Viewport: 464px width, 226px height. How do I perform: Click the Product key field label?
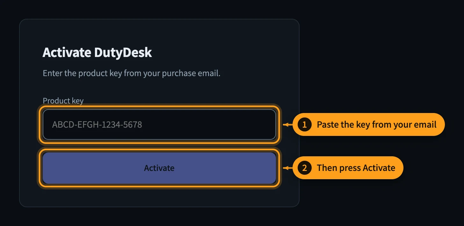63,101
